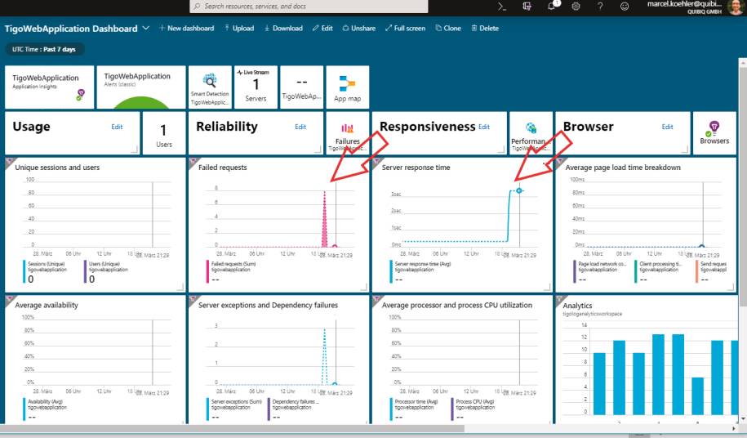Open directory and subscription filter icon

[527, 7]
